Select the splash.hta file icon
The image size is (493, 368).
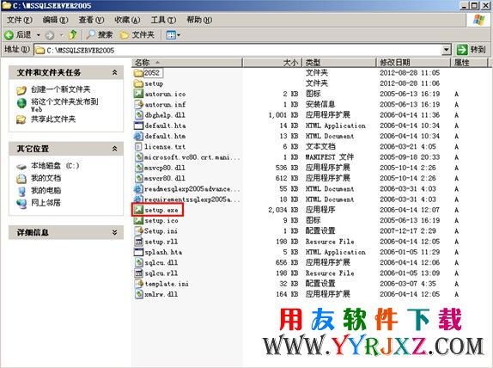pyautogui.click(x=138, y=252)
